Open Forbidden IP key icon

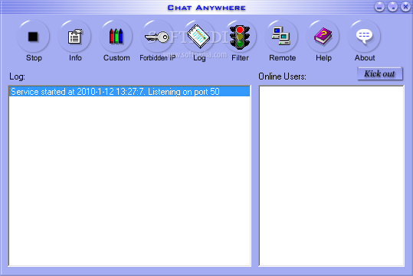(157, 37)
